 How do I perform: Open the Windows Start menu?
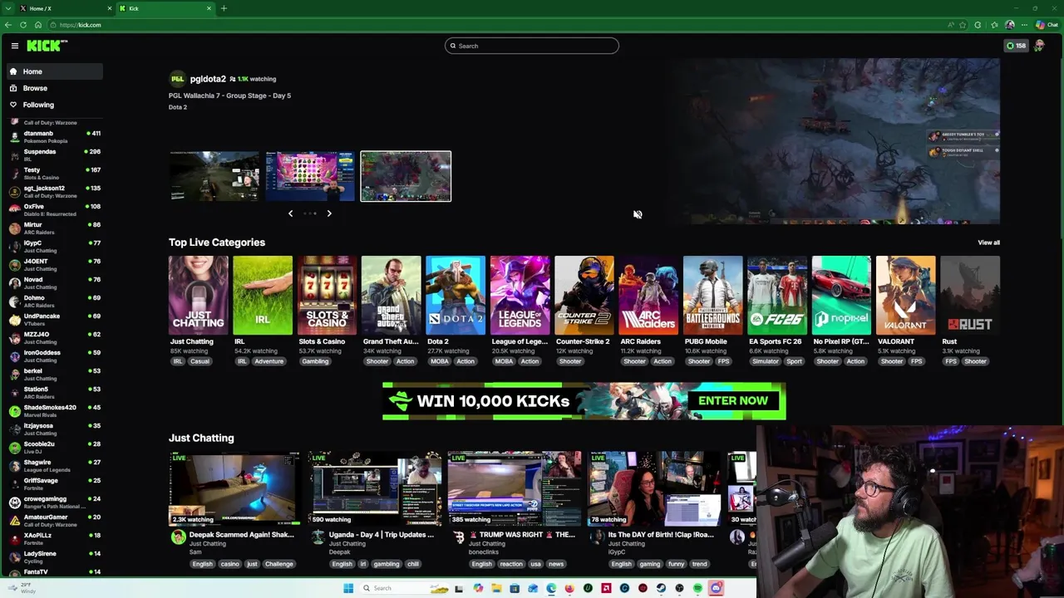tap(348, 588)
